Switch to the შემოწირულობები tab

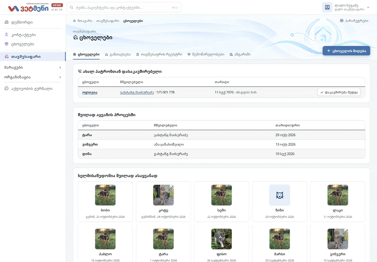tap(206, 55)
